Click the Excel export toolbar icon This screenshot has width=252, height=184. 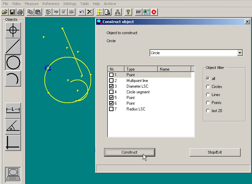[146, 12]
